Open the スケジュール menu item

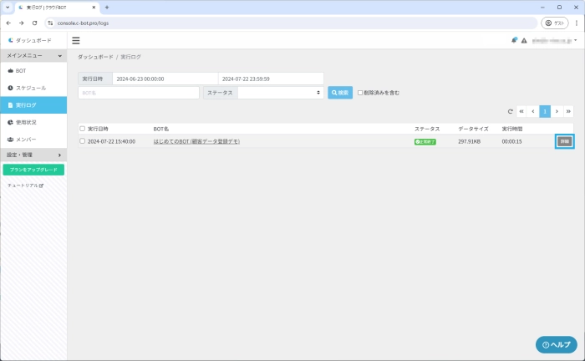[x=31, y=88]
